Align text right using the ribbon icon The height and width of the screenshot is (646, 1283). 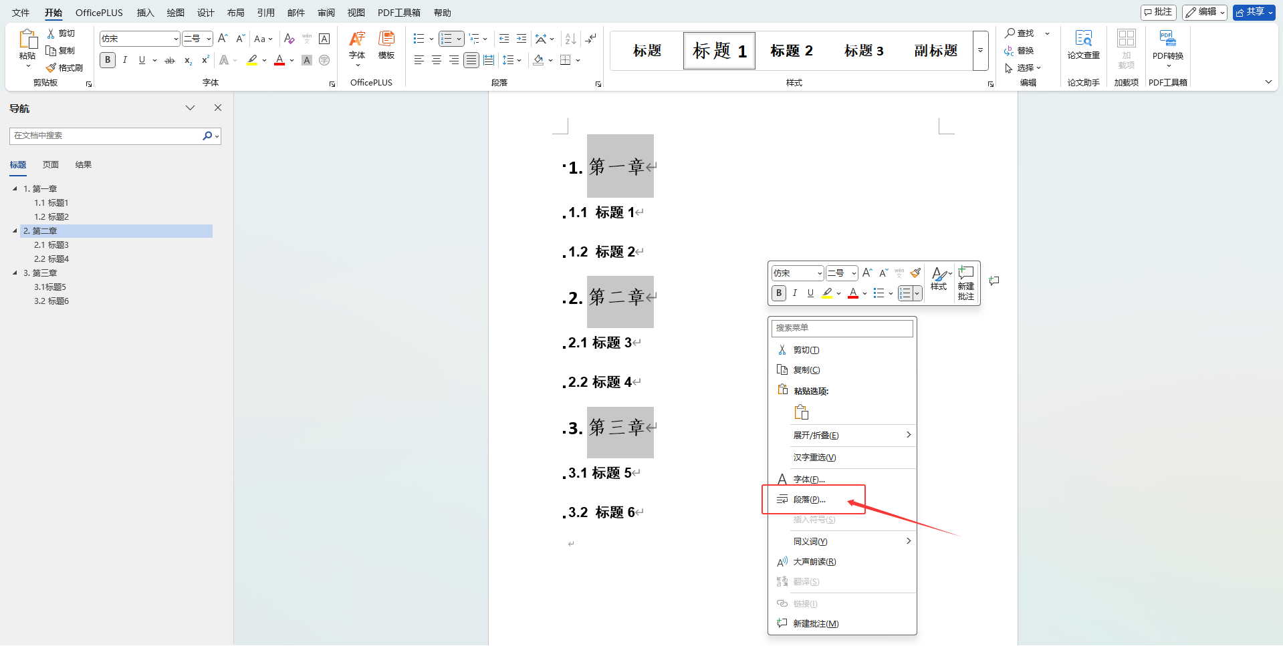pyautogui.click(x=454, y=60)
